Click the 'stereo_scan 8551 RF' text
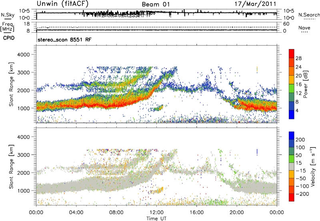 pos(64,39)
